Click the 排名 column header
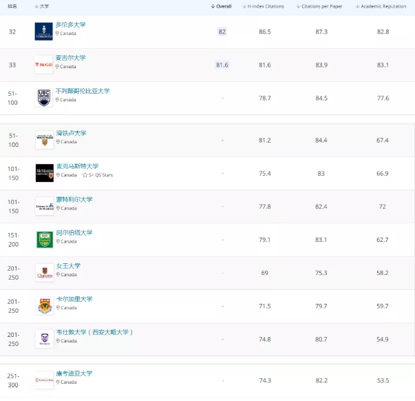The width and height of the screenshot is (415, 401). [x=12, y=6]
